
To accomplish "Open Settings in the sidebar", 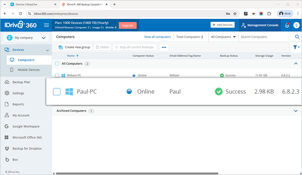I will (18, 93).
